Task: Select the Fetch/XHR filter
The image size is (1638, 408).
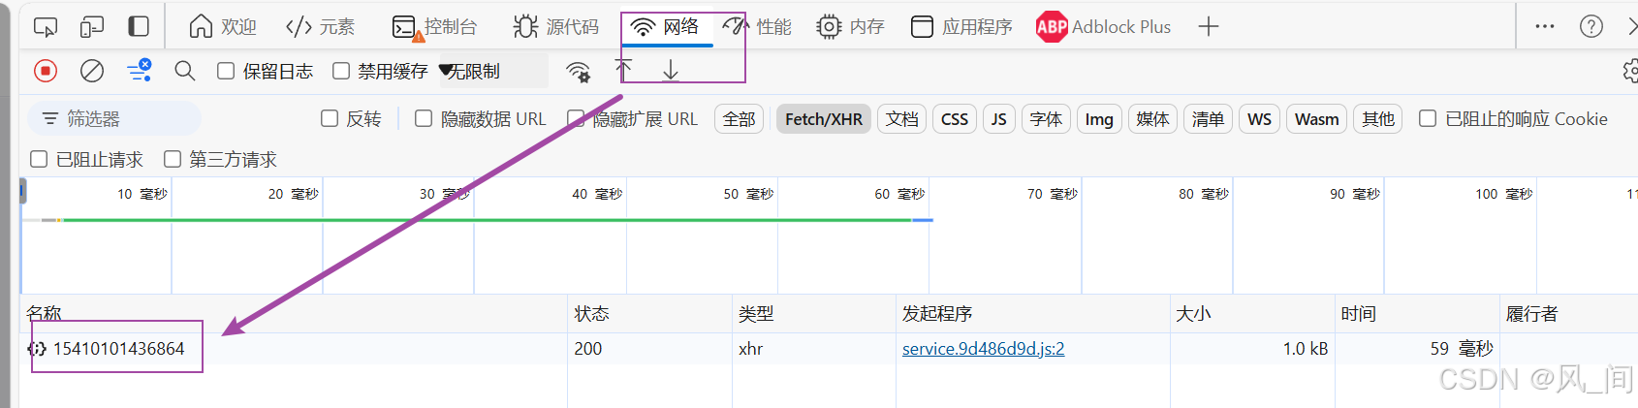Action: point(824,118)
